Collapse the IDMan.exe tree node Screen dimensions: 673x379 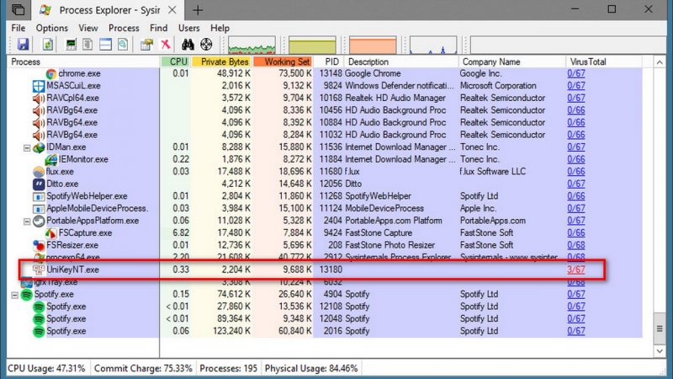[27, 148]
